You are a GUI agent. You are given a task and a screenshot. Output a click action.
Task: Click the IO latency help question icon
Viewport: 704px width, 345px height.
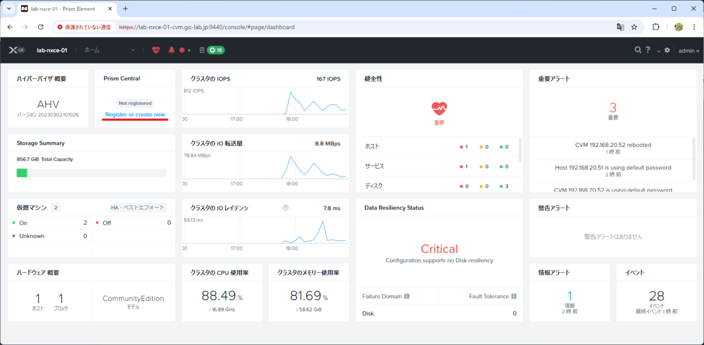pyautogui.click(x=286, y=207)
